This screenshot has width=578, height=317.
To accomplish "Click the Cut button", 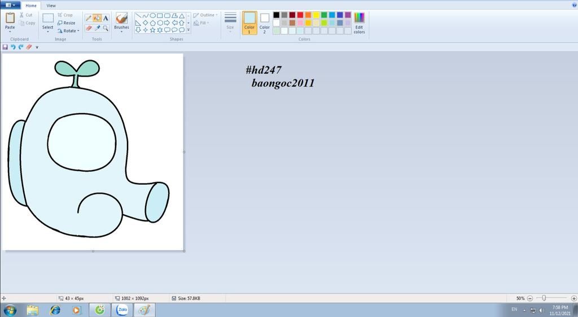I will coord(26,15).
